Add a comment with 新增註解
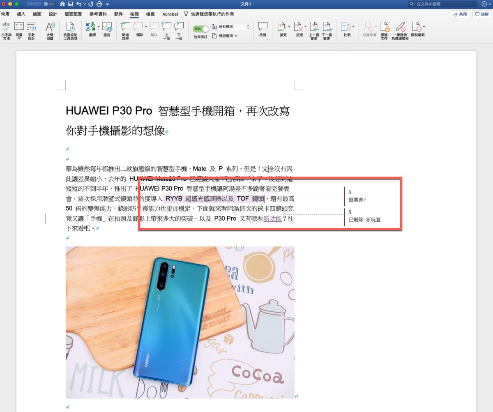The width and height of the screenshot is (493, 412). [125, 31]
